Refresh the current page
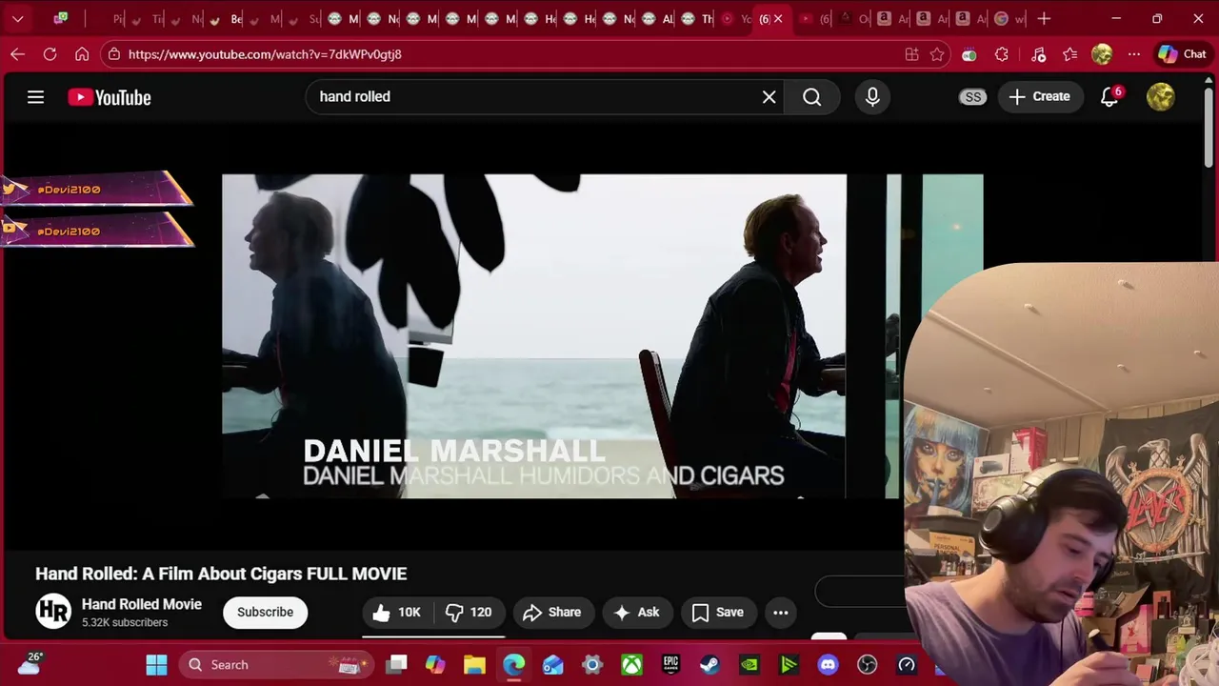 coord(50,54)
